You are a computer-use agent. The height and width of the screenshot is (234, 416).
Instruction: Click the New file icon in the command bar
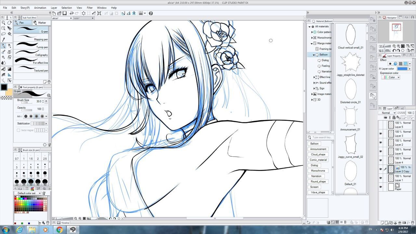(55, 13)
